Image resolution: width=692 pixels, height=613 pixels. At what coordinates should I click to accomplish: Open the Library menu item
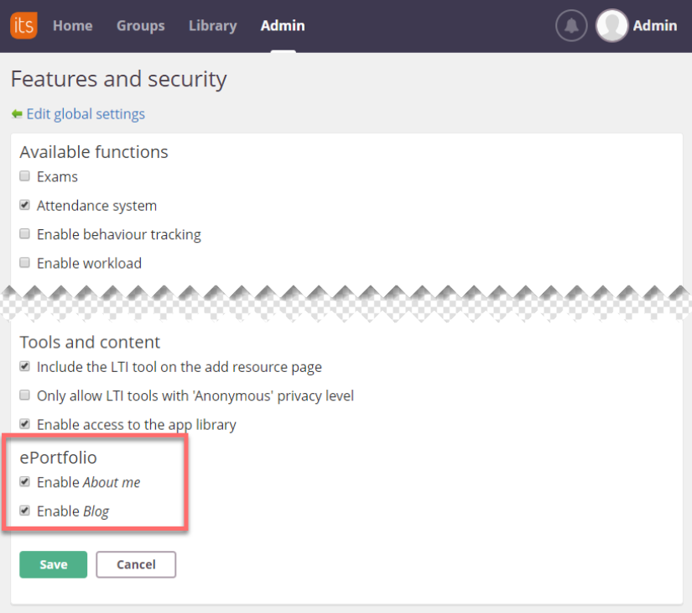pos(212,25)
